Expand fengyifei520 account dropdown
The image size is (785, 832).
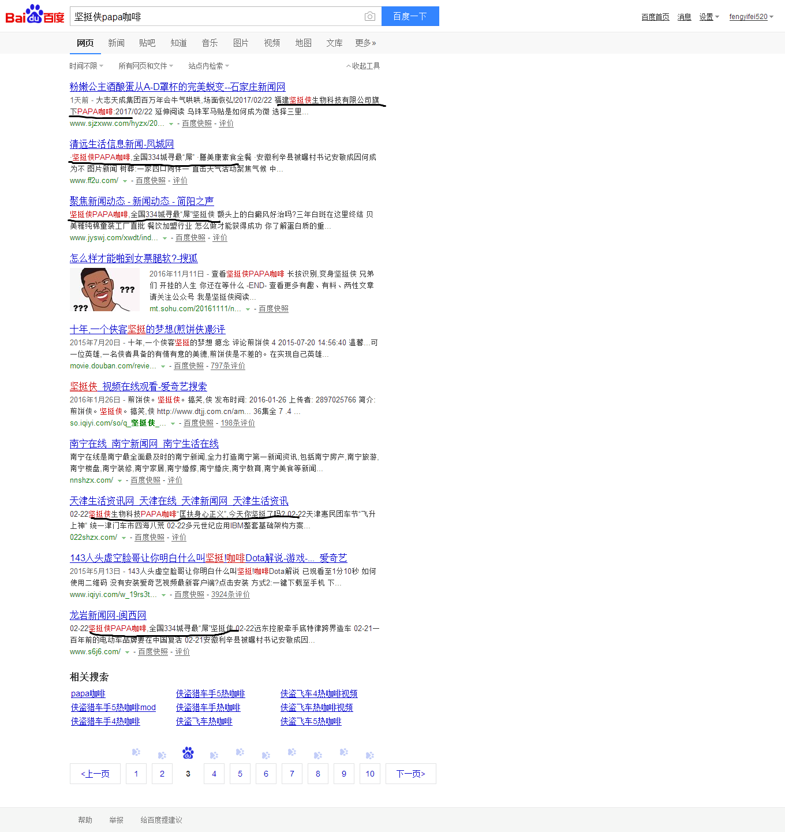pos(751,17)
